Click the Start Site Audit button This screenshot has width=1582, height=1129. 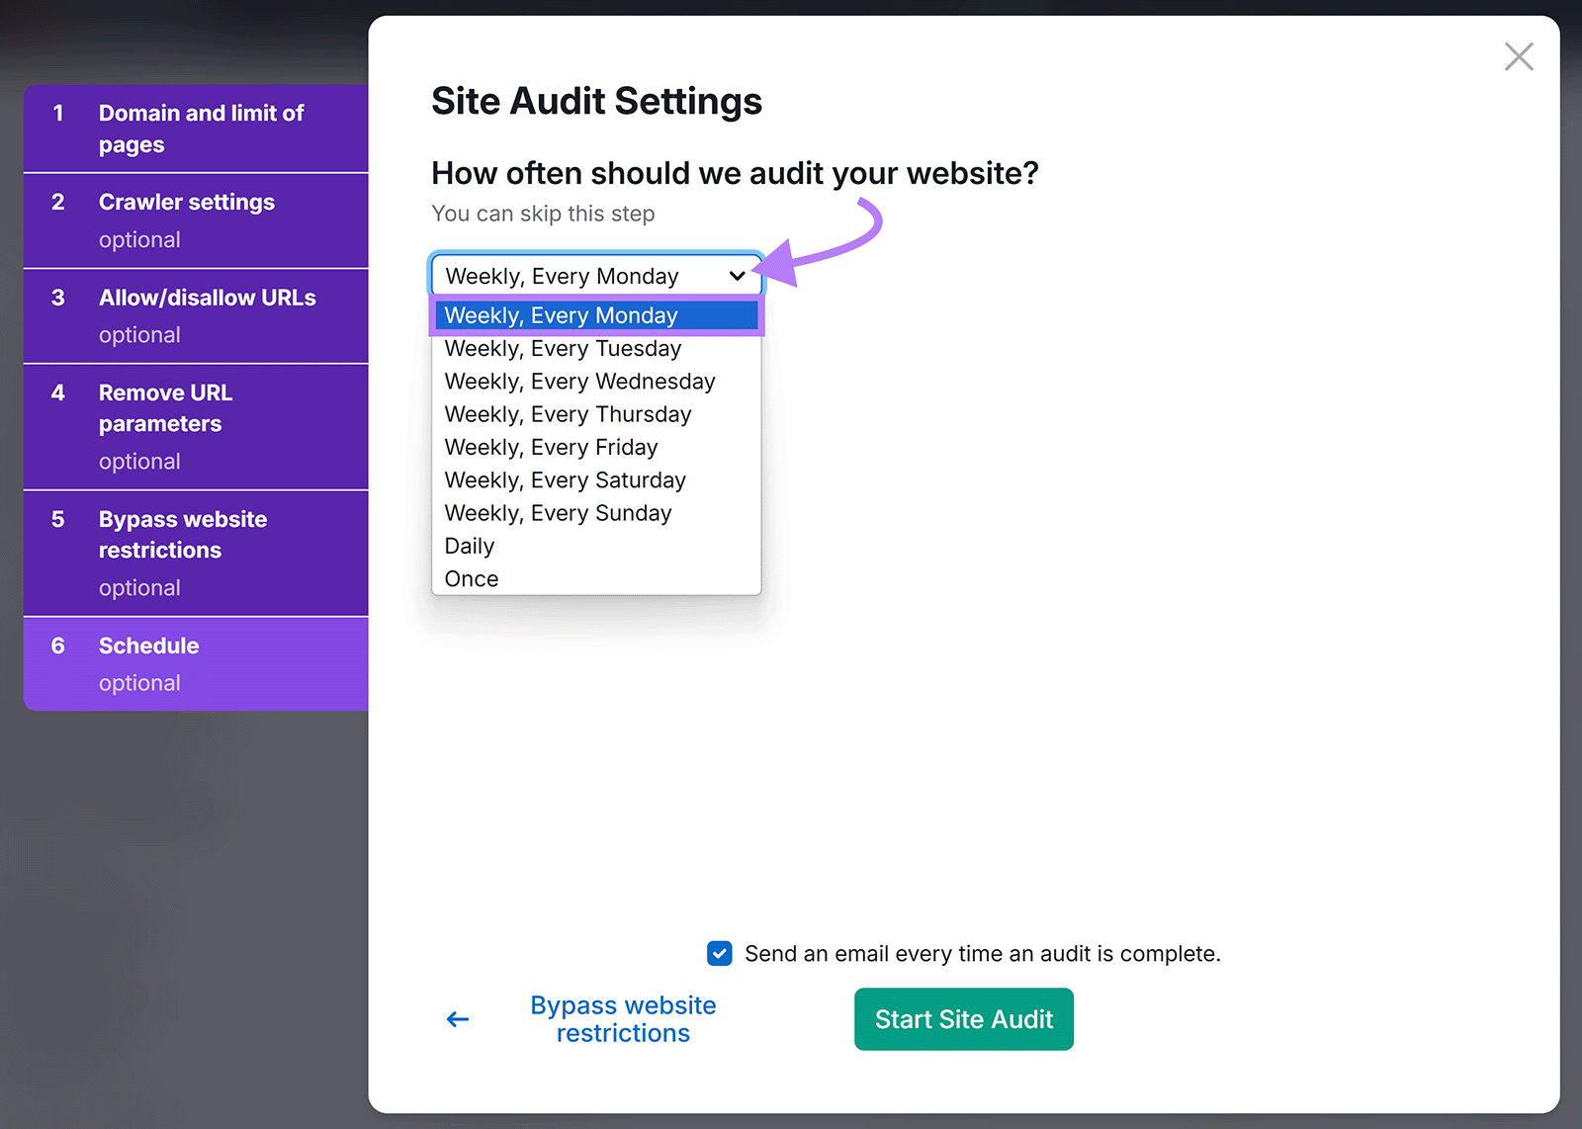click(963, 1019)
